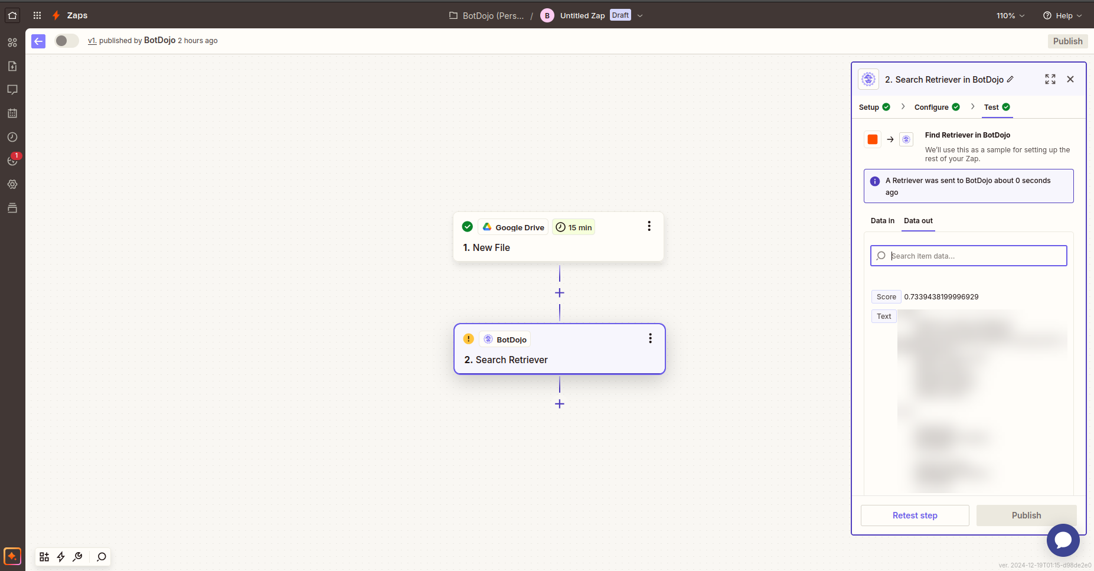
Task: Click the Score field label
Action: [x=886, y=297]
